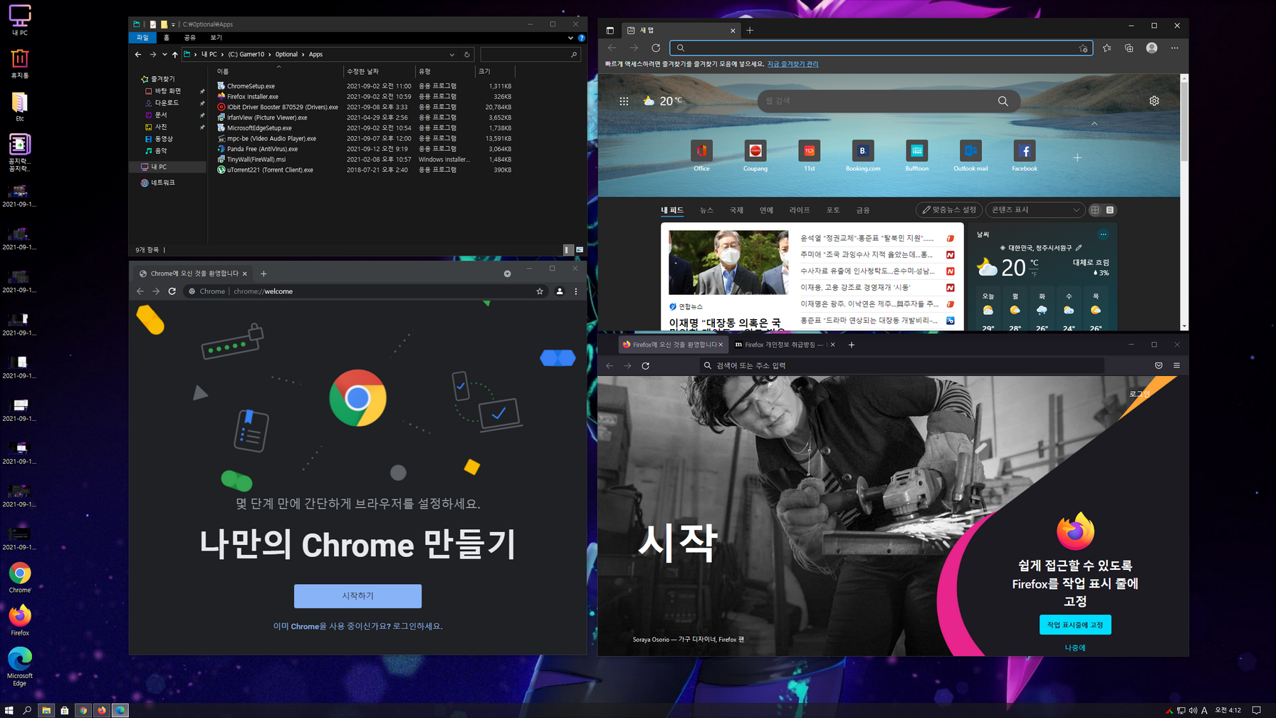This screenshot has height=718, width=1276.
Task: Open Chrome tab search dropdown button
Action: tap(507, 274)
